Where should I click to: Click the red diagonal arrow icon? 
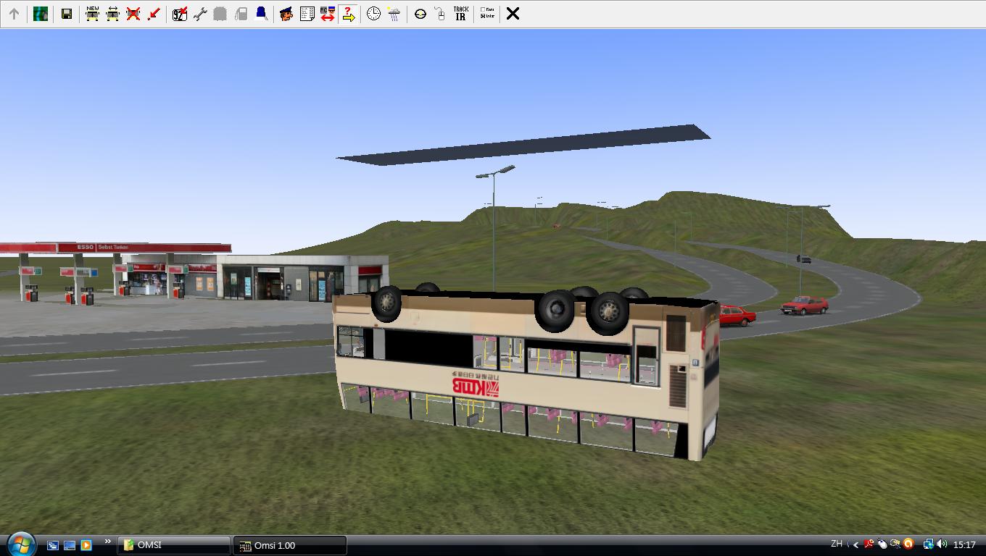154,14
